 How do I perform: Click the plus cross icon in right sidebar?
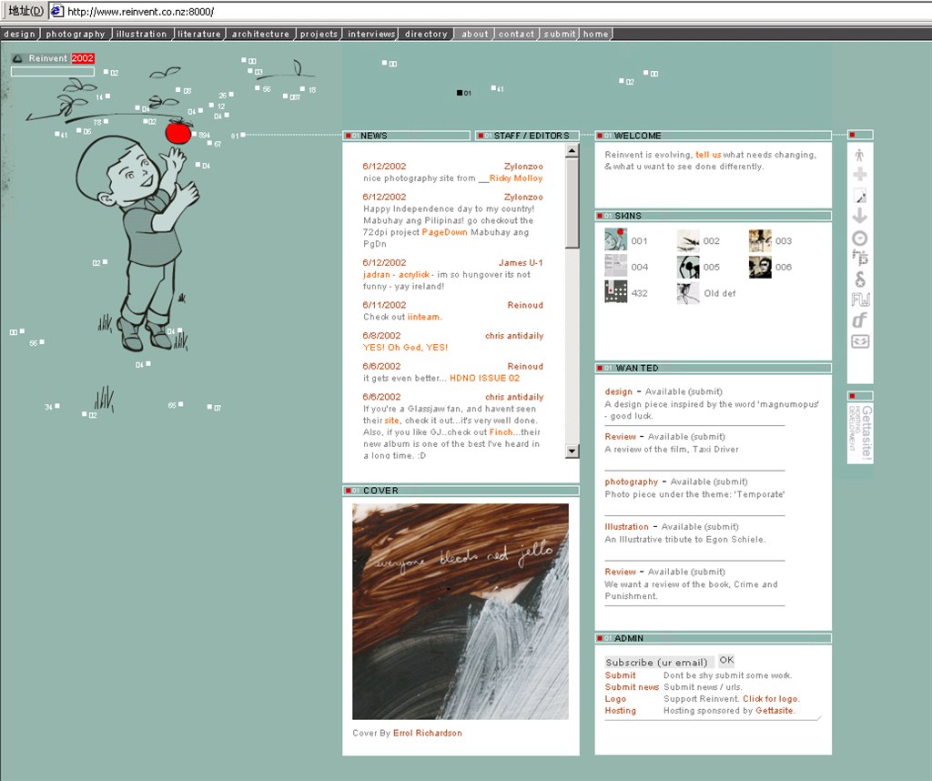(x=860, y=175)
